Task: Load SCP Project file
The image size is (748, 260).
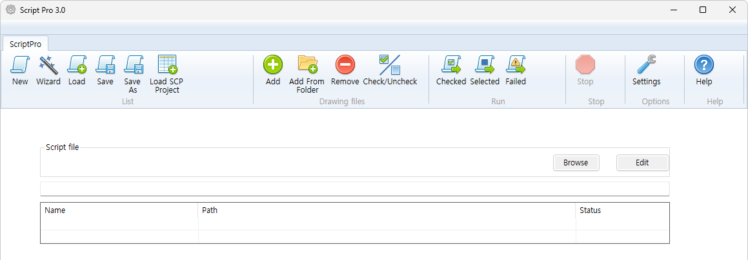Action: tap(167, 74)
